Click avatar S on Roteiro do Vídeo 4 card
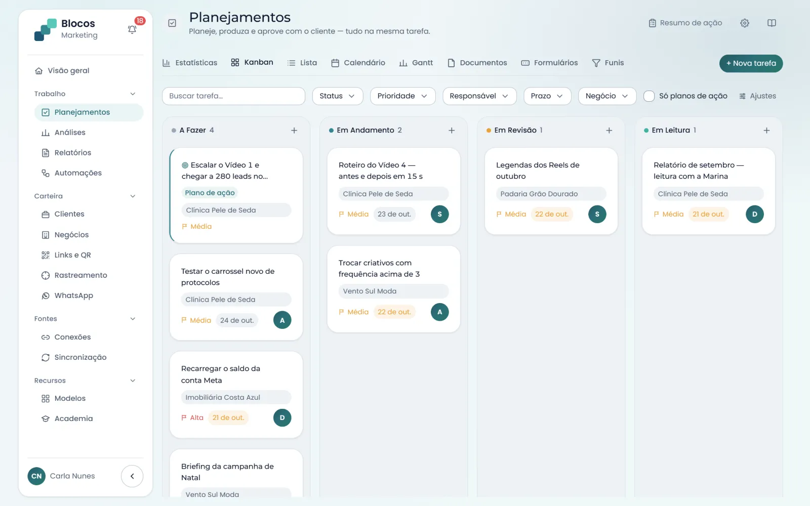The height and width of the screenshot is (506, 810). [x=439, y=214]
